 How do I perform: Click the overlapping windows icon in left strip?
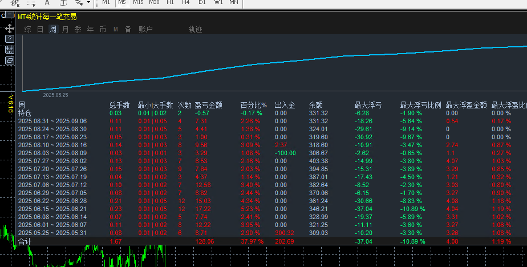10,60
